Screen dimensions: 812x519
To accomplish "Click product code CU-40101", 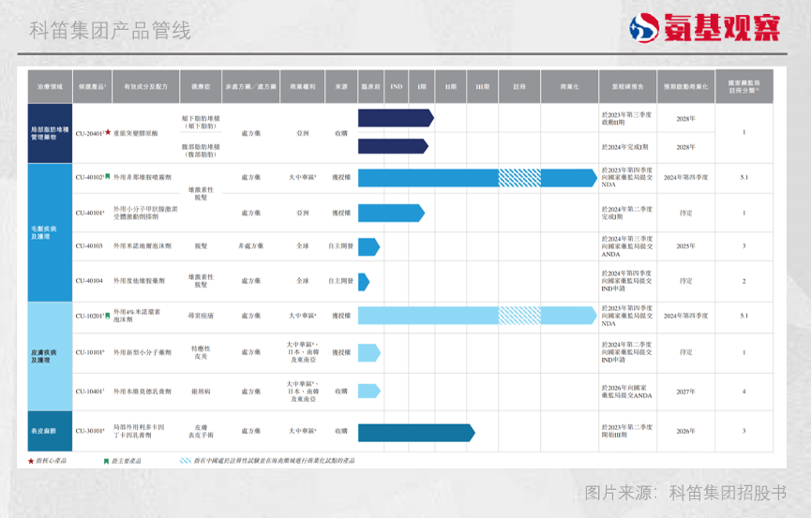I will click(90, 213).
